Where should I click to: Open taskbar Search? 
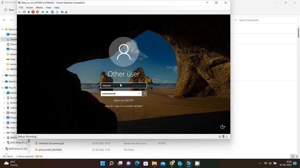(112, 163)
